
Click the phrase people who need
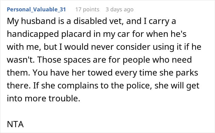(x=157, y=60)
